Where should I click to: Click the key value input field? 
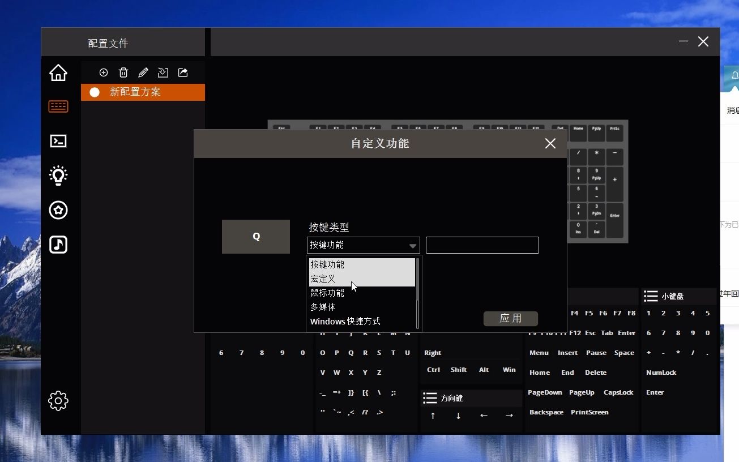[x=482, y=245]
